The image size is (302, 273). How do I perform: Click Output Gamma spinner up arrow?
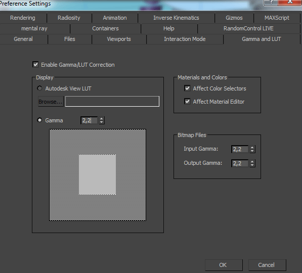click(252, 161)
